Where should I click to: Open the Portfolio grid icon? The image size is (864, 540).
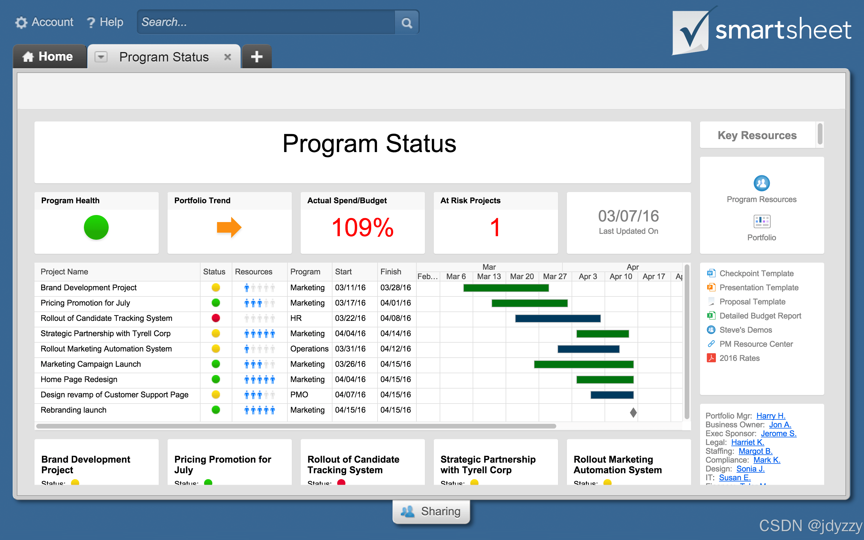coord(762,222)
